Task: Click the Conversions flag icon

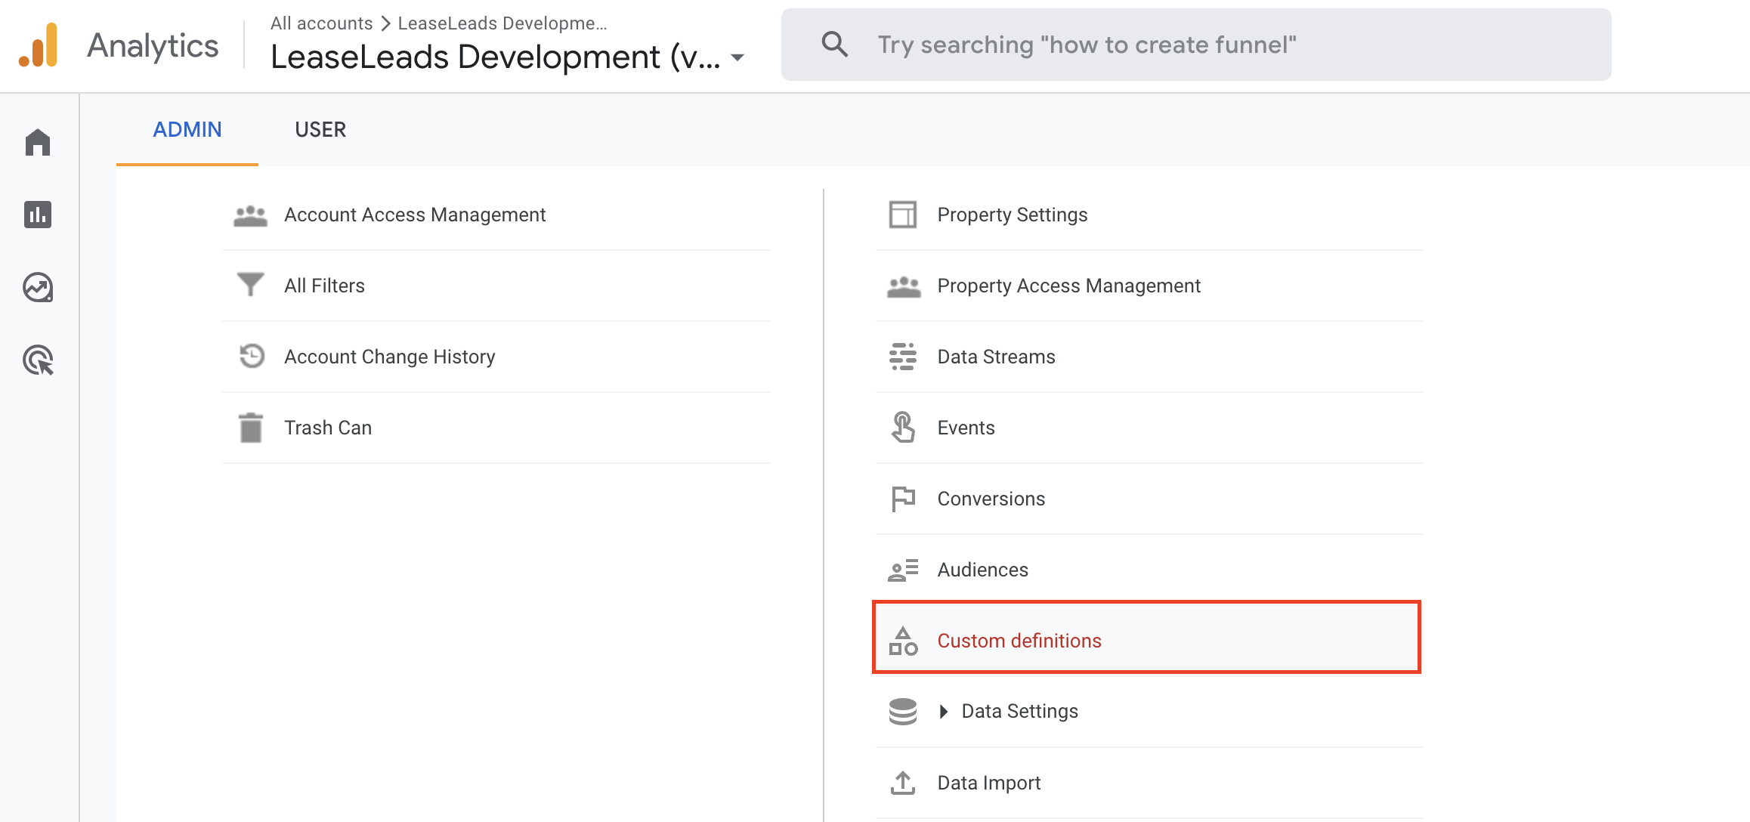Action: coord(903,499)
